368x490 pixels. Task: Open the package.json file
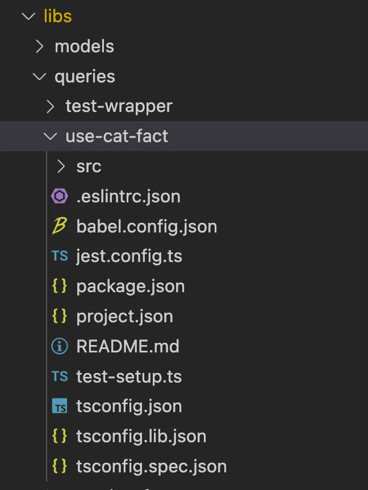[x=130, y=286]
